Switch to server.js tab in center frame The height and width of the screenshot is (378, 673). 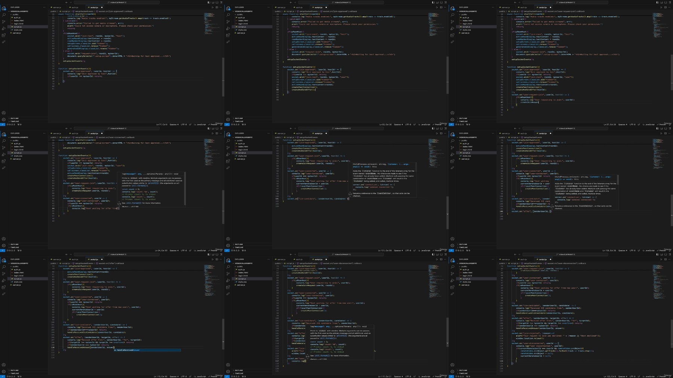coord(282,133)
